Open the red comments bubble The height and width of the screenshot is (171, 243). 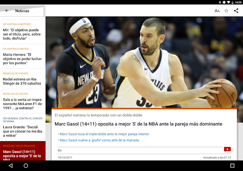tap(227, 149)
